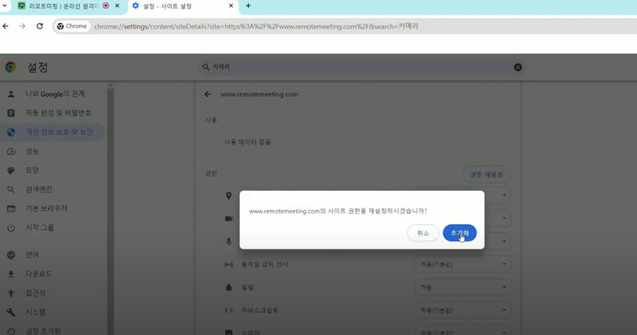Click the browser forward arrow

pos(22,26)
